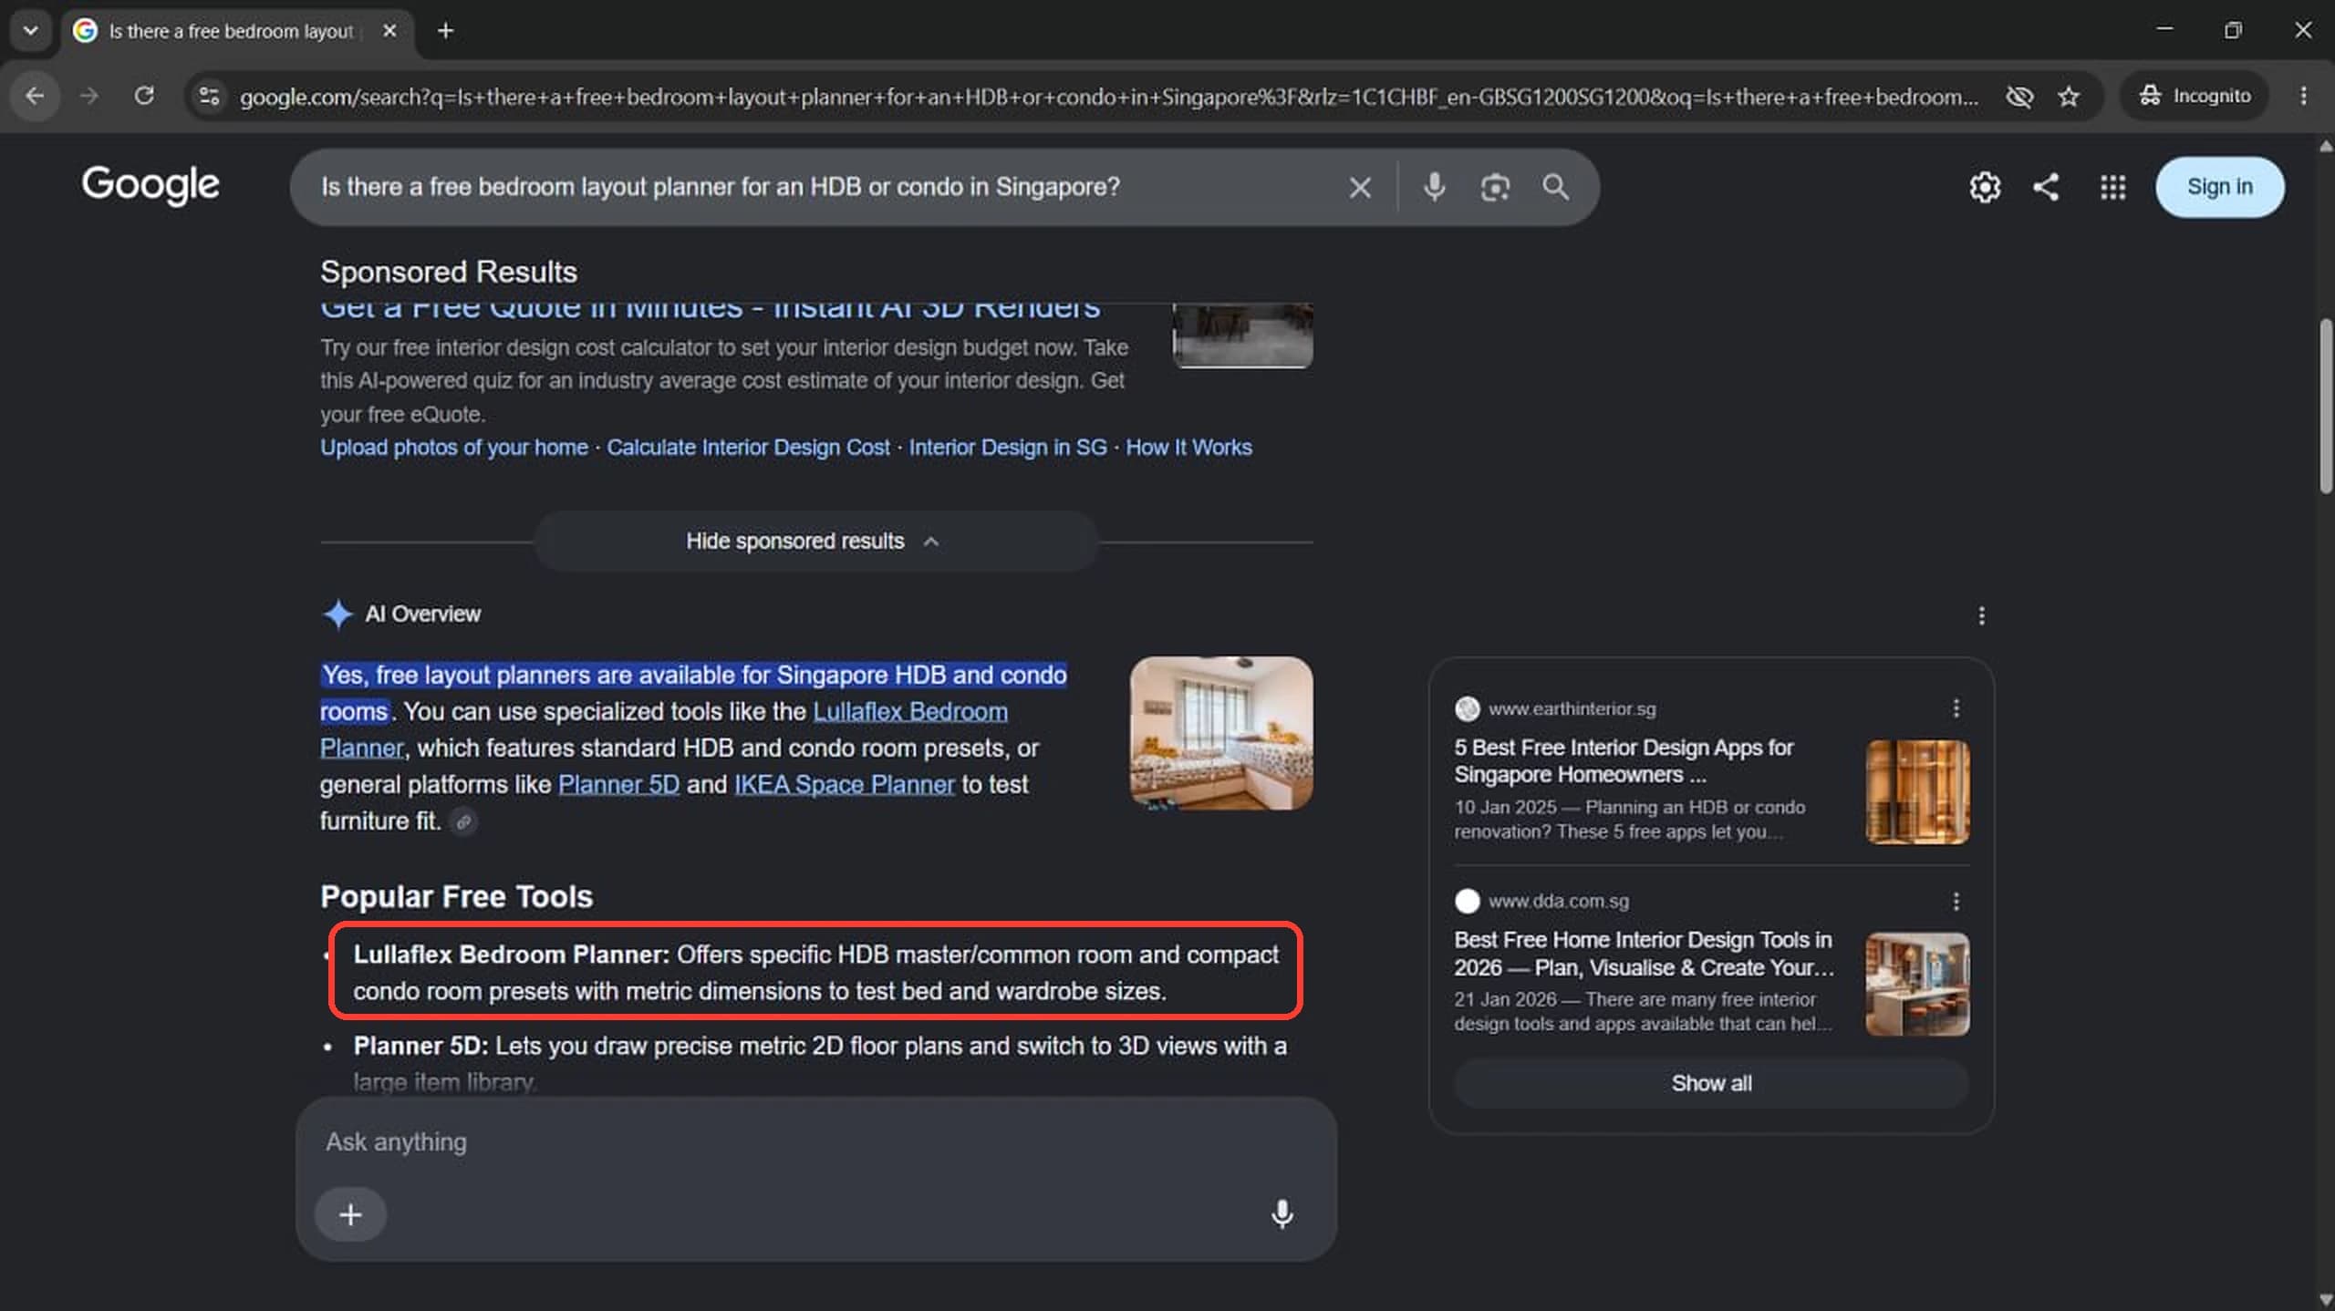Open 5 Best Free Interior Design Apps result
2335x1311 pixels.
coord(1624,760)
